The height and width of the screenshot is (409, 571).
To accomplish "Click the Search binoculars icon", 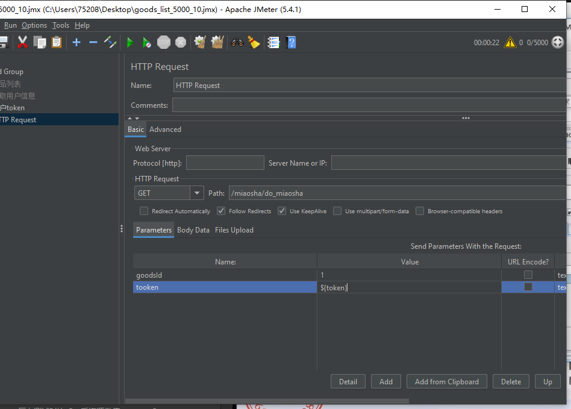I will click(237, 42).
